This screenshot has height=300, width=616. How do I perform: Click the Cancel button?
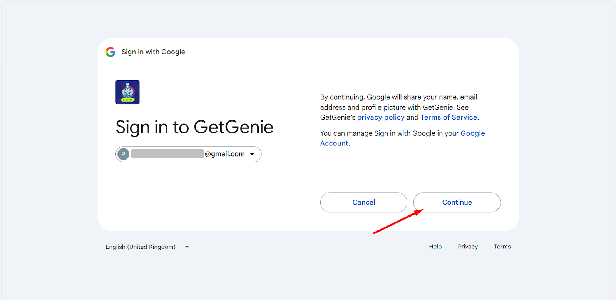point(364,202)
